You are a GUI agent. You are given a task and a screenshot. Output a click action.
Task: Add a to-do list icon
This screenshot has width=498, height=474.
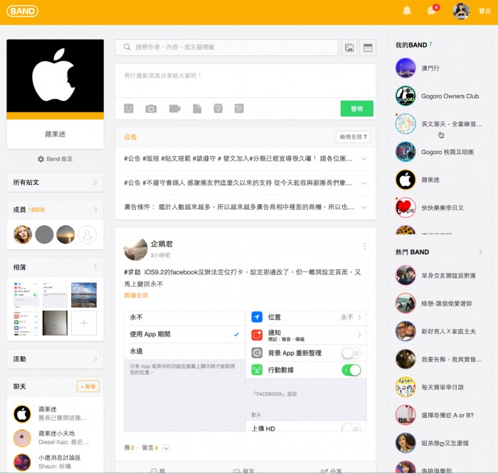click(239, 109)
